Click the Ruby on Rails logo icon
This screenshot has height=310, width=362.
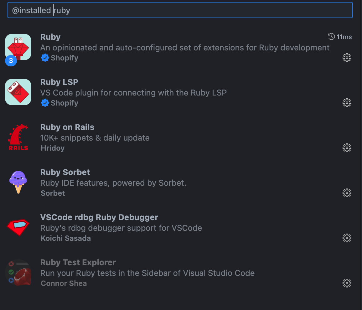click(x=18, y=137)
